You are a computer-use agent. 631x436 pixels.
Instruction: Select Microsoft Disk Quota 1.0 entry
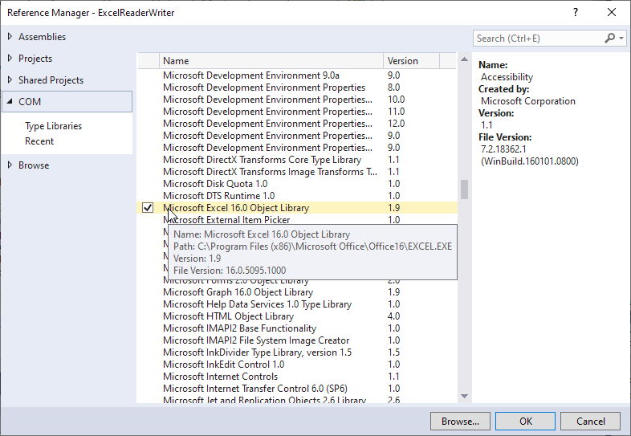pos(215,184)
